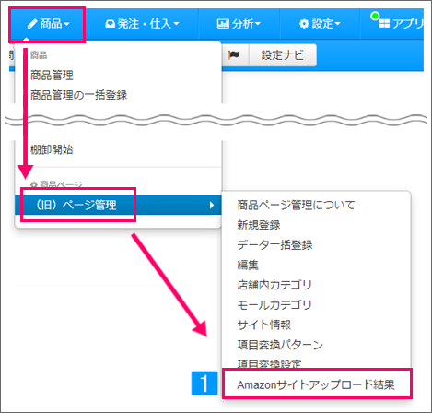Expand the 発注・仕入 dropdown menu
The image size is (432, 413).
142,24
